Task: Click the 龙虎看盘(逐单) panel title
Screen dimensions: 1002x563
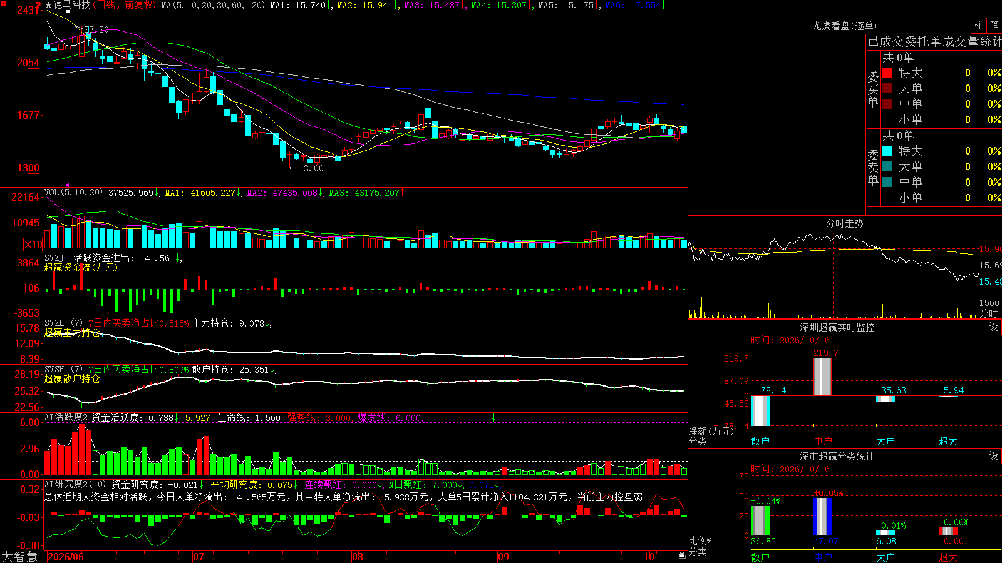Action: (844, 26)
